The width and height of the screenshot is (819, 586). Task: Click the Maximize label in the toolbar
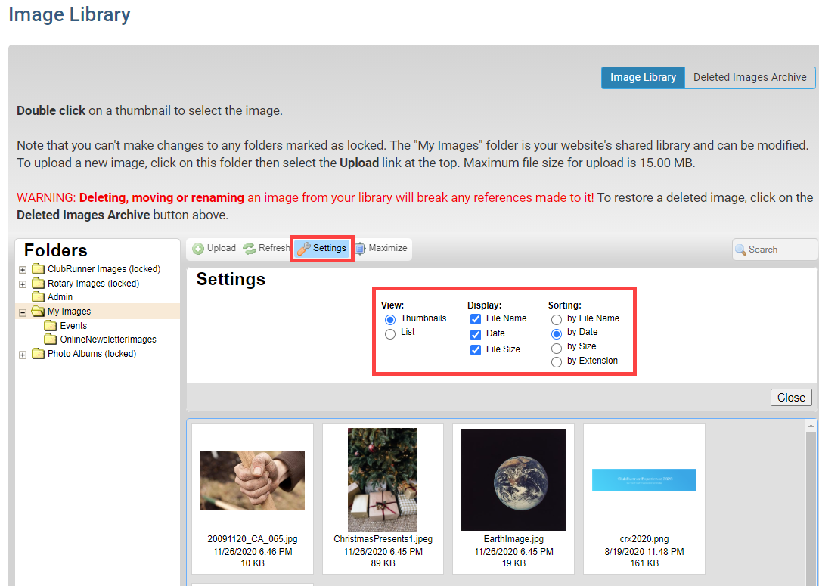tap(387, 248)
